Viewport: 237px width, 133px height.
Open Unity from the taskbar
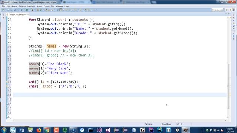click(177, 130)
